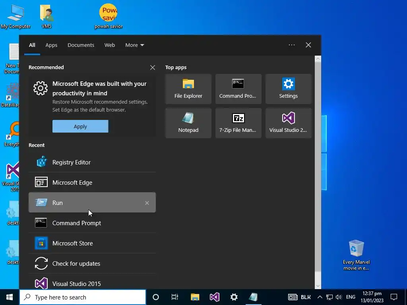The height and width of the screenshot is (305, 407).
Task: Open the news widget icon beside BLK
Action: [293, 297]
